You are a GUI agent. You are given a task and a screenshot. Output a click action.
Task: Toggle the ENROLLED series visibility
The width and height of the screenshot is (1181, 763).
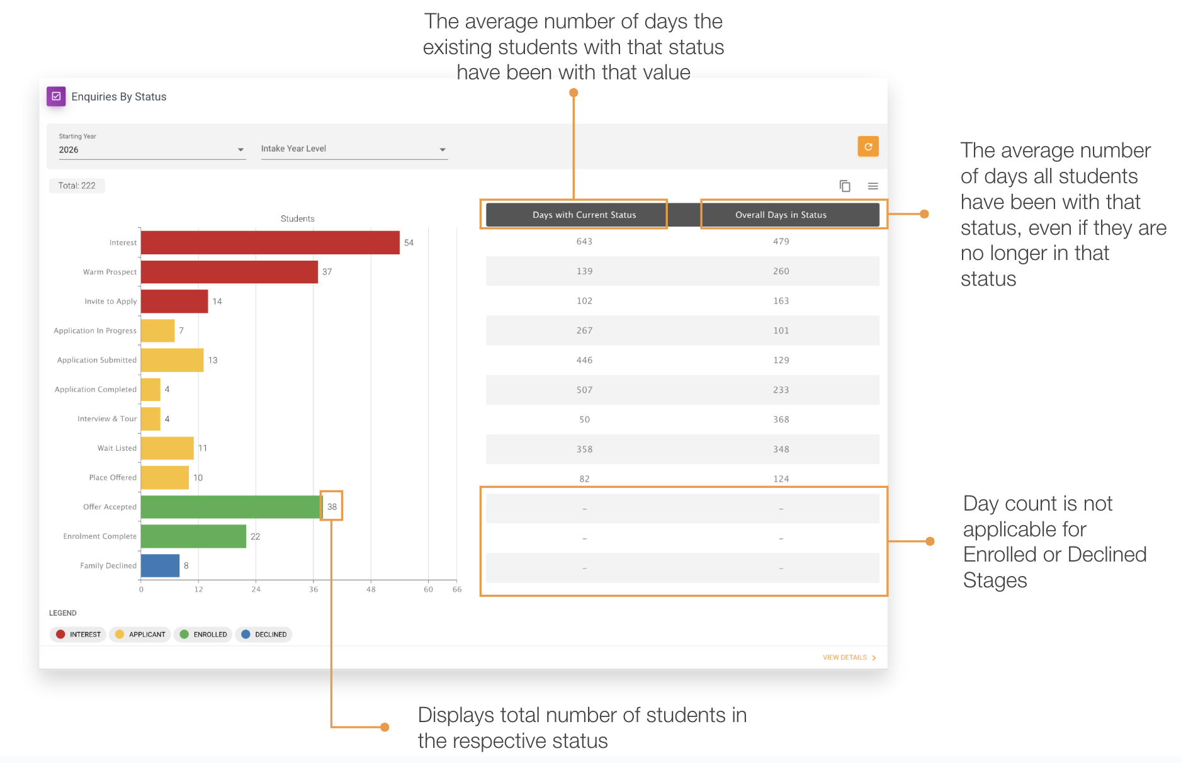pos(203,635)
